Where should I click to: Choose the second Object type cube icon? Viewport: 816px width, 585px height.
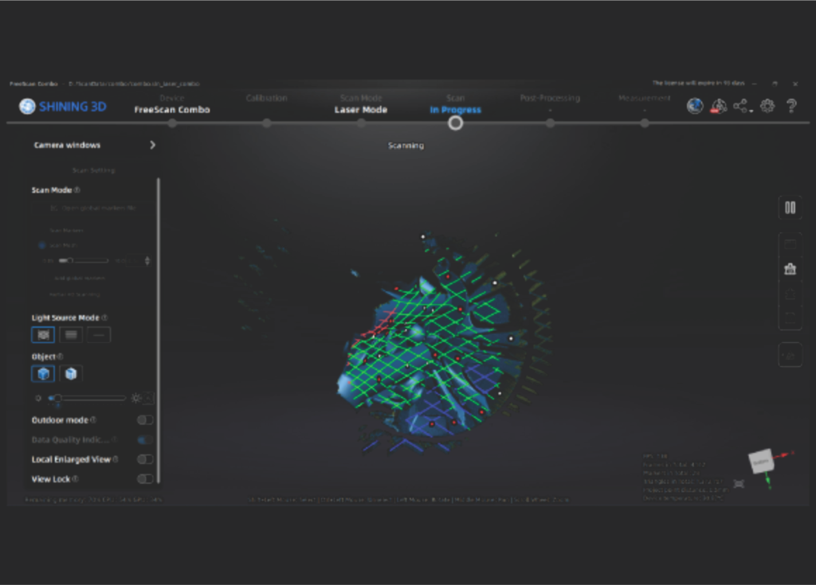(x=71, y=373)
